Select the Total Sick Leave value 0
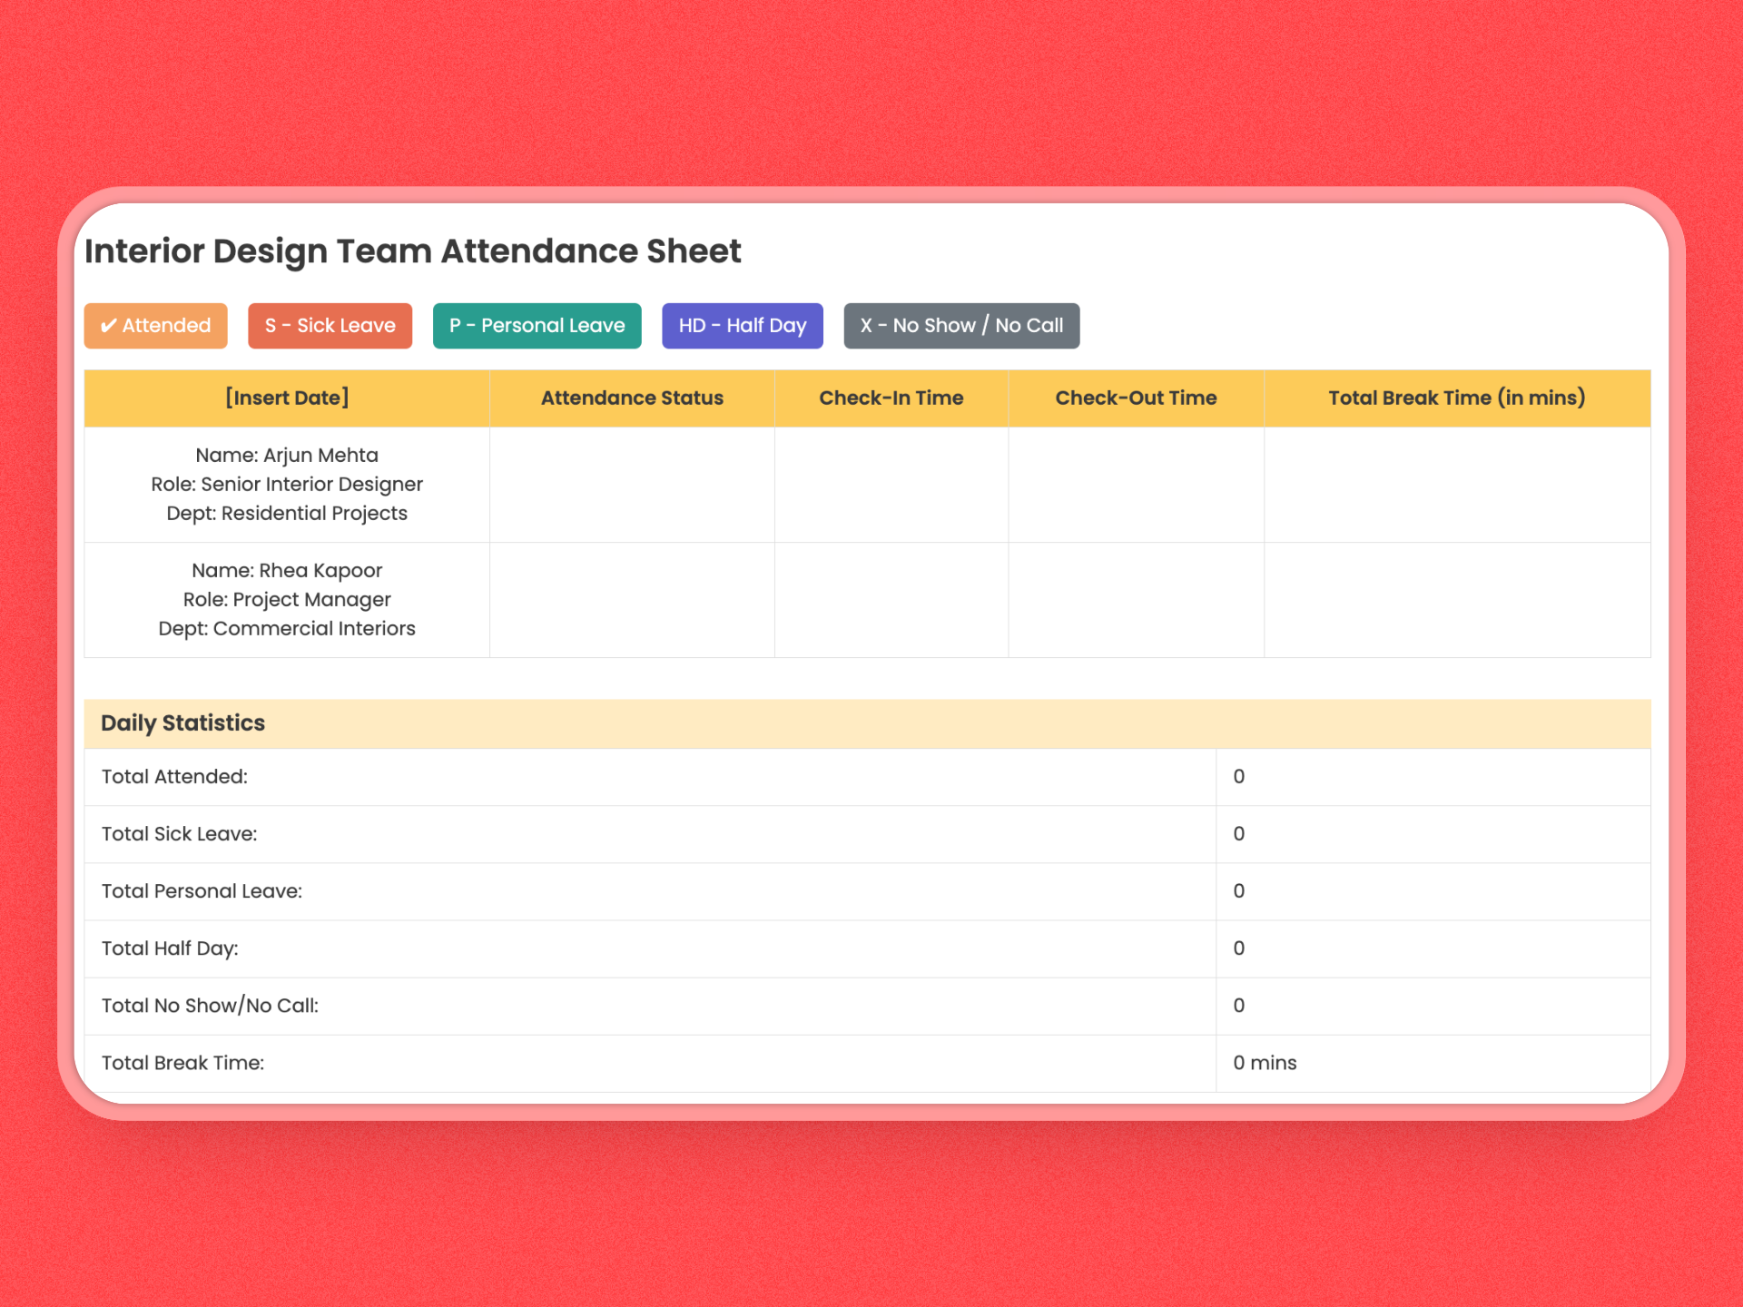 coord(1238,834)
